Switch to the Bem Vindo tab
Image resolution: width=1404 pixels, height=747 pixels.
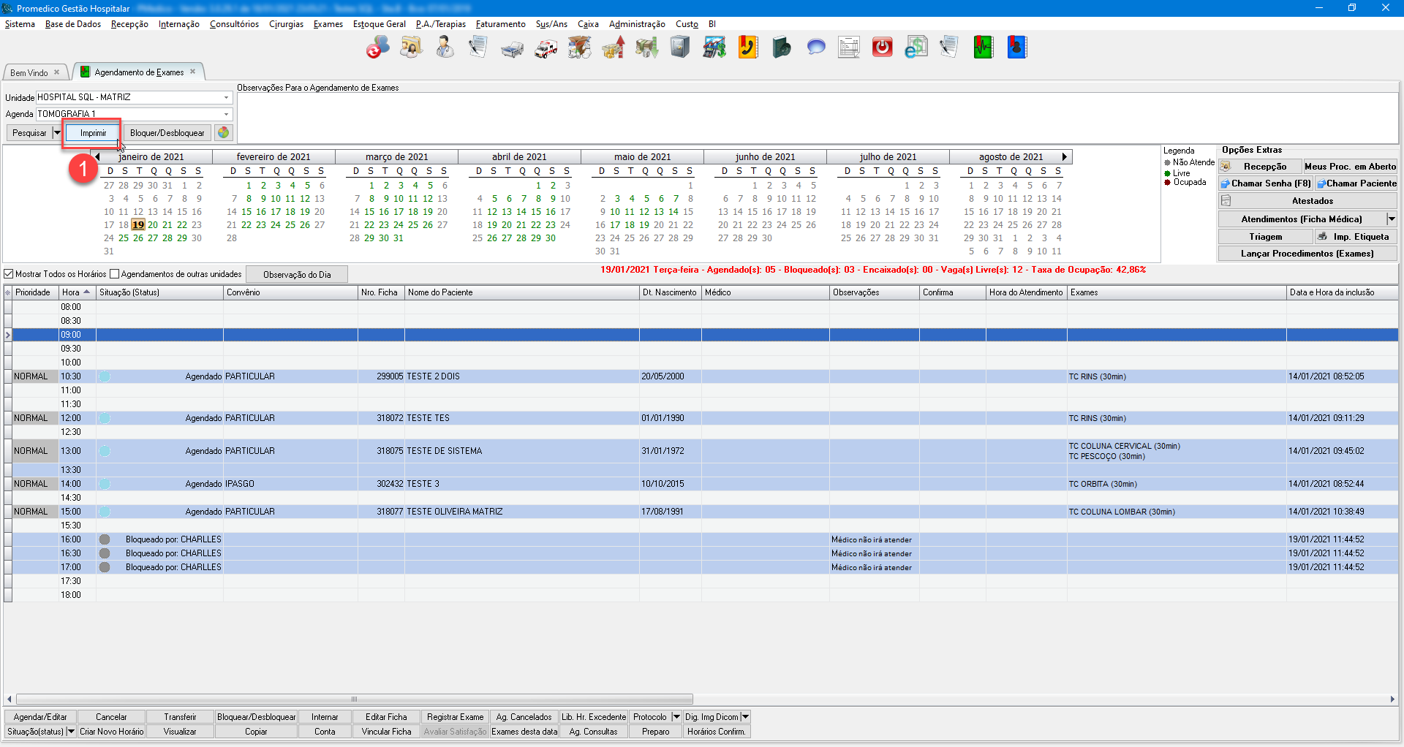click(x=29, y=72)
